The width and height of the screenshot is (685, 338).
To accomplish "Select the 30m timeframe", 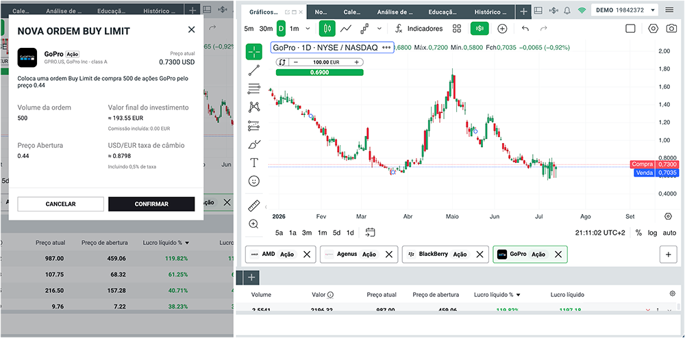I will click(266, 28).
